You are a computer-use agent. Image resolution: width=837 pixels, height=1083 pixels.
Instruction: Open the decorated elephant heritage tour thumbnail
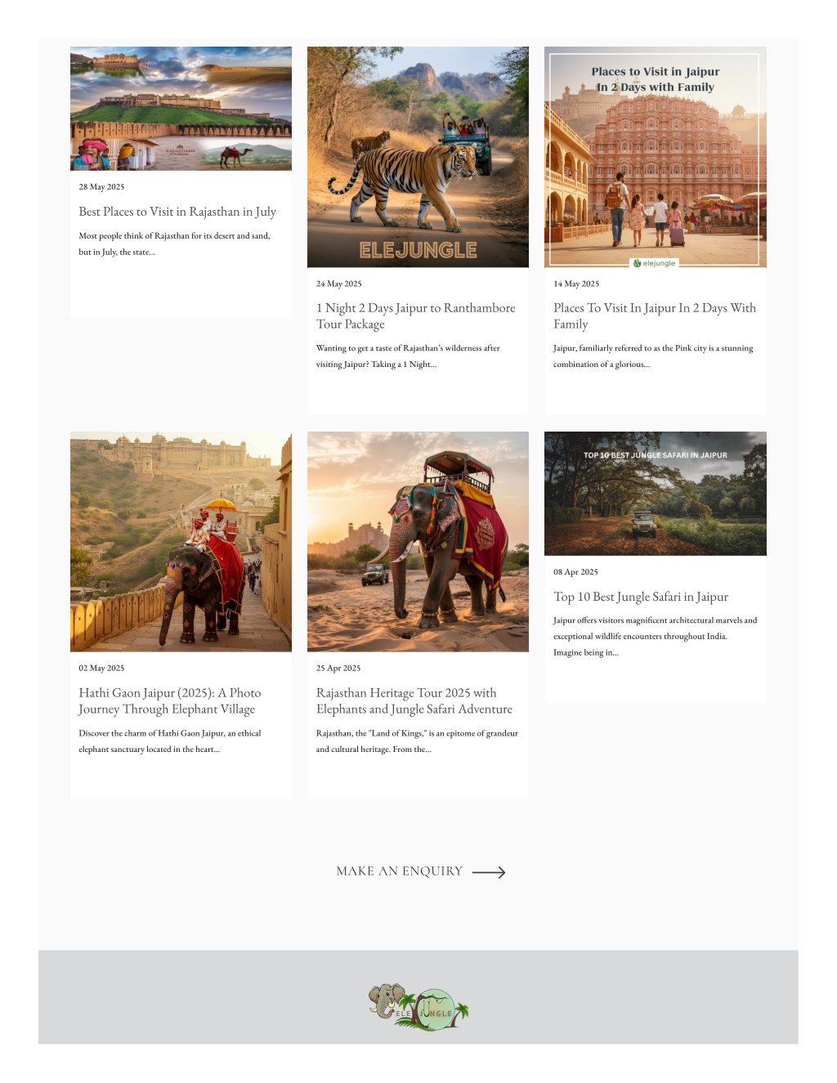pos(418,542)
